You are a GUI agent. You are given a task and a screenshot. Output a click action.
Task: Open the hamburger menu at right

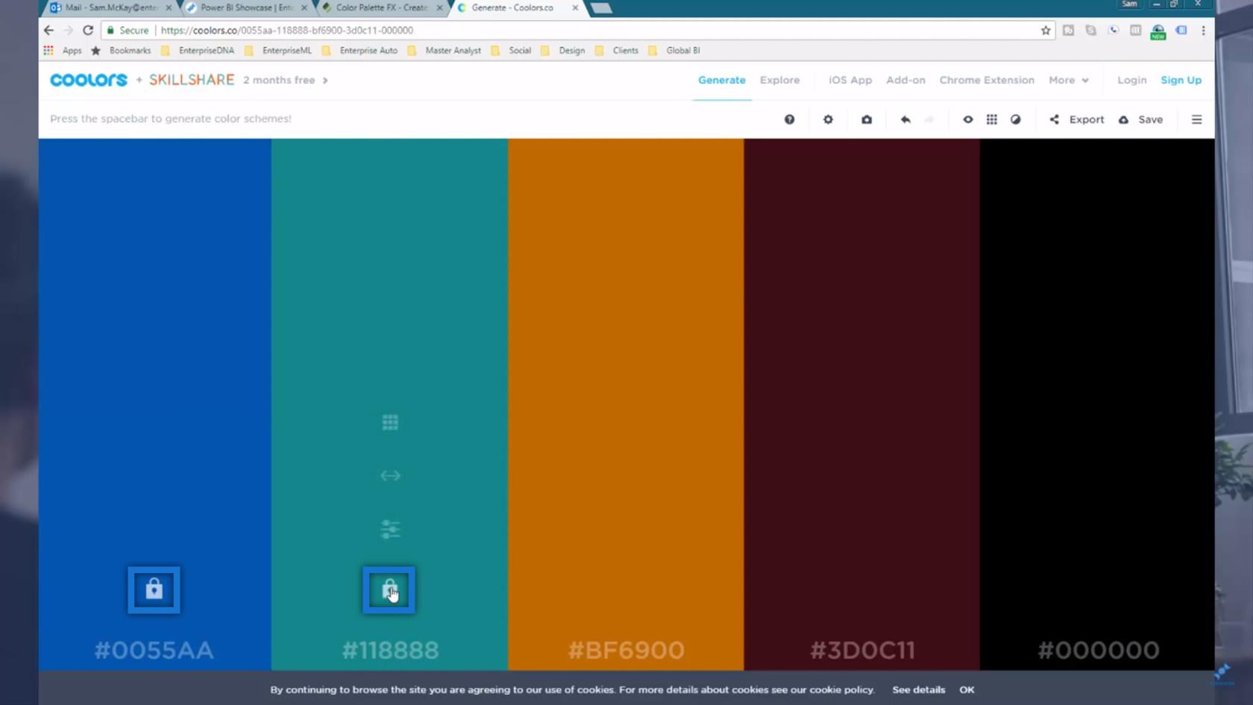click(x=1196, y=119)
